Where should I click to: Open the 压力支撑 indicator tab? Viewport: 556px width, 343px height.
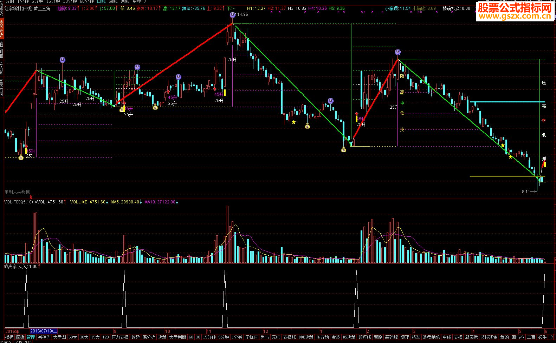120,337
